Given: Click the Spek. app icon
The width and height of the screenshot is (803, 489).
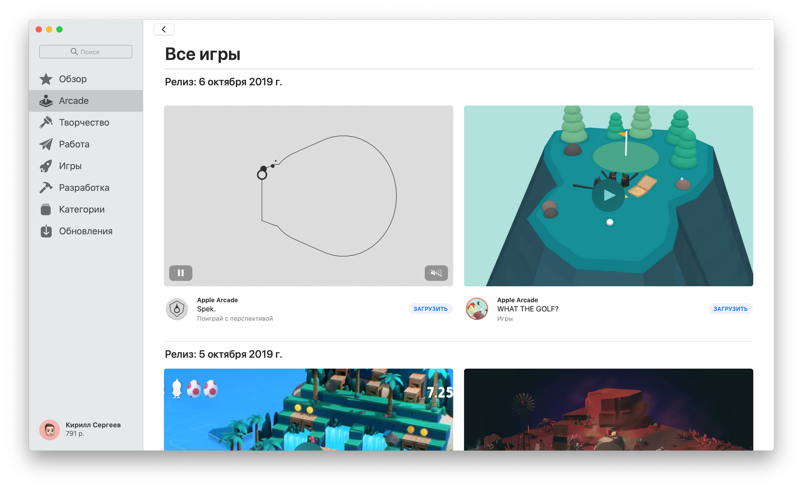Looking at the screenshot, I should [x=177, y=309].
